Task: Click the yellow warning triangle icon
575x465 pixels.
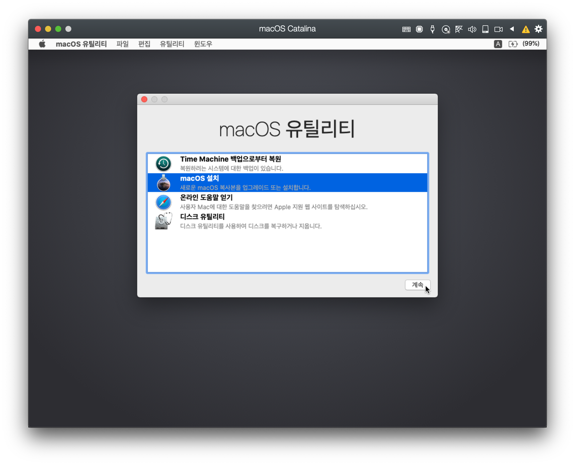Action: pyautogui.click(x=525, y=29)
